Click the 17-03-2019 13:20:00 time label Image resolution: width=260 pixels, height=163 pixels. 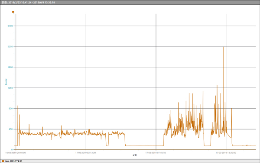coord(226,153)
